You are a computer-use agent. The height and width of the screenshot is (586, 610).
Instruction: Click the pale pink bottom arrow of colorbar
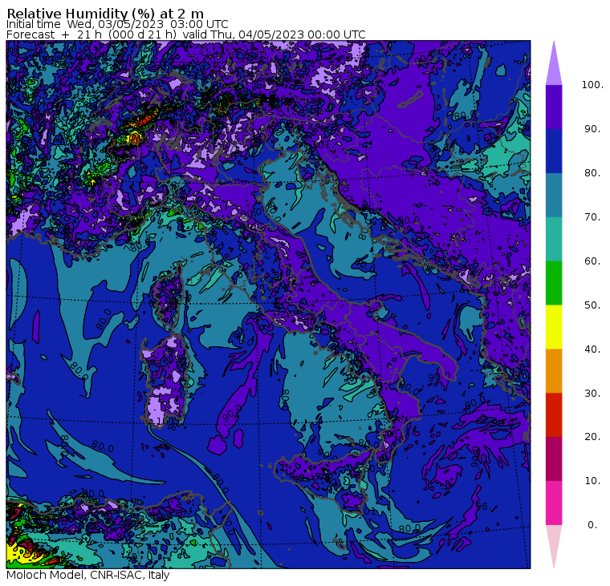[x=554, y=547]
